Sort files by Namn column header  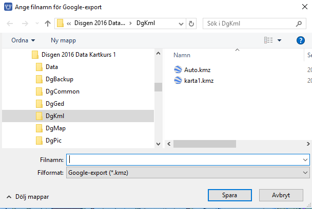[x=182, y=55]
